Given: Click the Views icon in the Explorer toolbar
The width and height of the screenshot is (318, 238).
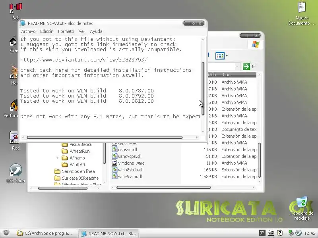Looking at the screenshot, I should point(220,56).
